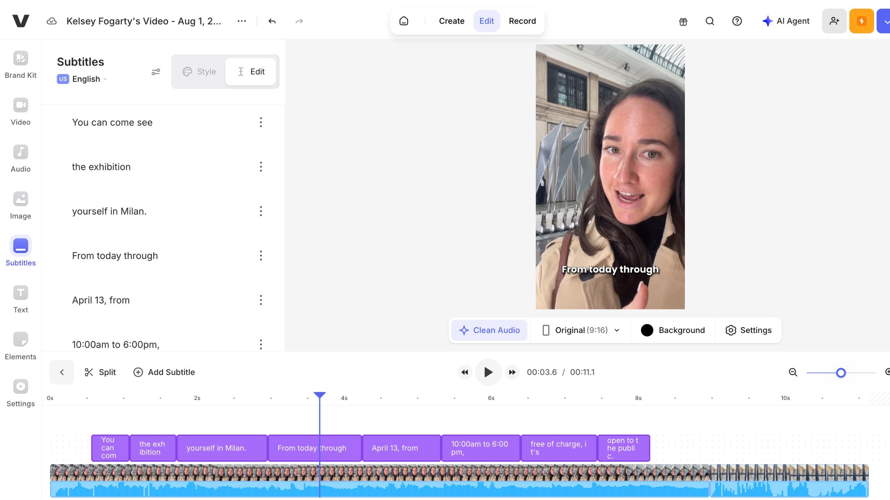This screenshot has height=500, width=890.
Task: Open the Image panel in the sidebar
Action: (21, 206)
